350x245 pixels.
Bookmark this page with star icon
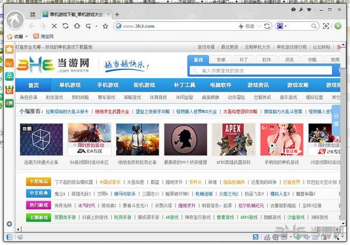pos(106,26)
